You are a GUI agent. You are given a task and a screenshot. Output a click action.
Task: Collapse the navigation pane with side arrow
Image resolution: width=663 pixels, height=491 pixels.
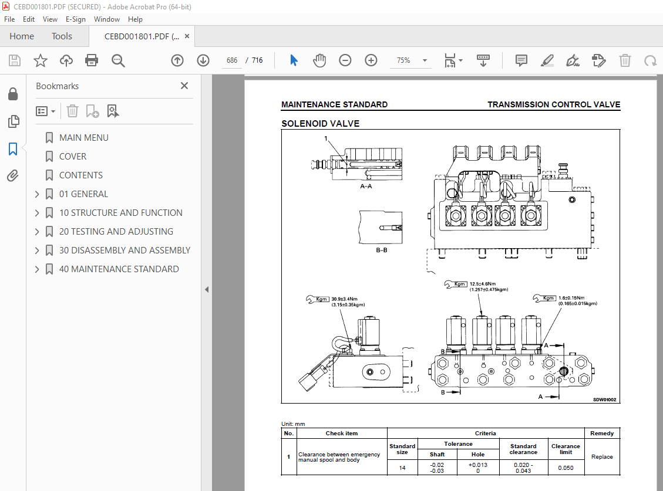207,289
